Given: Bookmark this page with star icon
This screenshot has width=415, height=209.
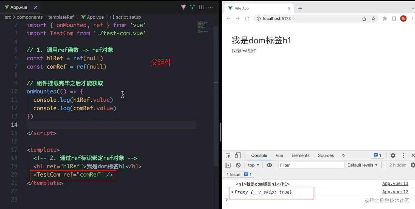Looking at the screenshot, I should [x=373, y=18].
